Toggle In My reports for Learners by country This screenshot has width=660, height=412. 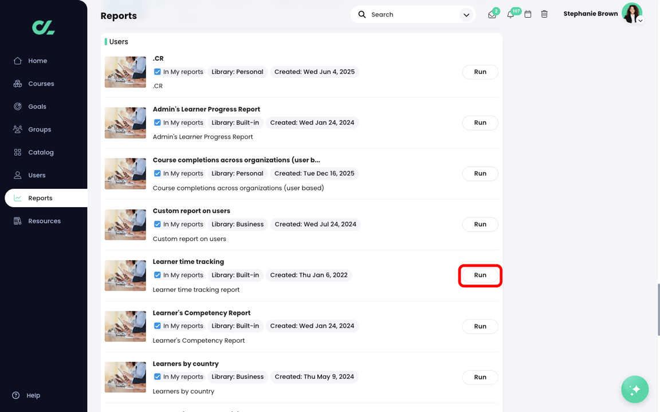click(x=158, y=377)
